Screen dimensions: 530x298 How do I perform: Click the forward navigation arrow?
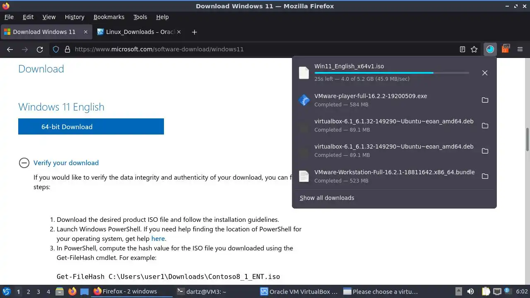click(25, 49)
